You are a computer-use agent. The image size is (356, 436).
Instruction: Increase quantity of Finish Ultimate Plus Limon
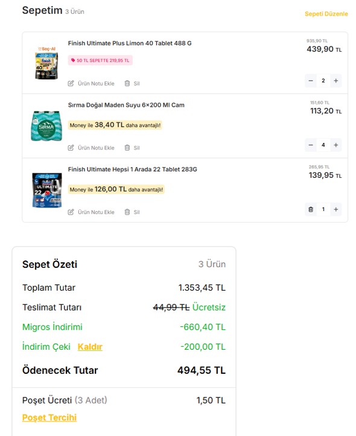tap(335, 81)
